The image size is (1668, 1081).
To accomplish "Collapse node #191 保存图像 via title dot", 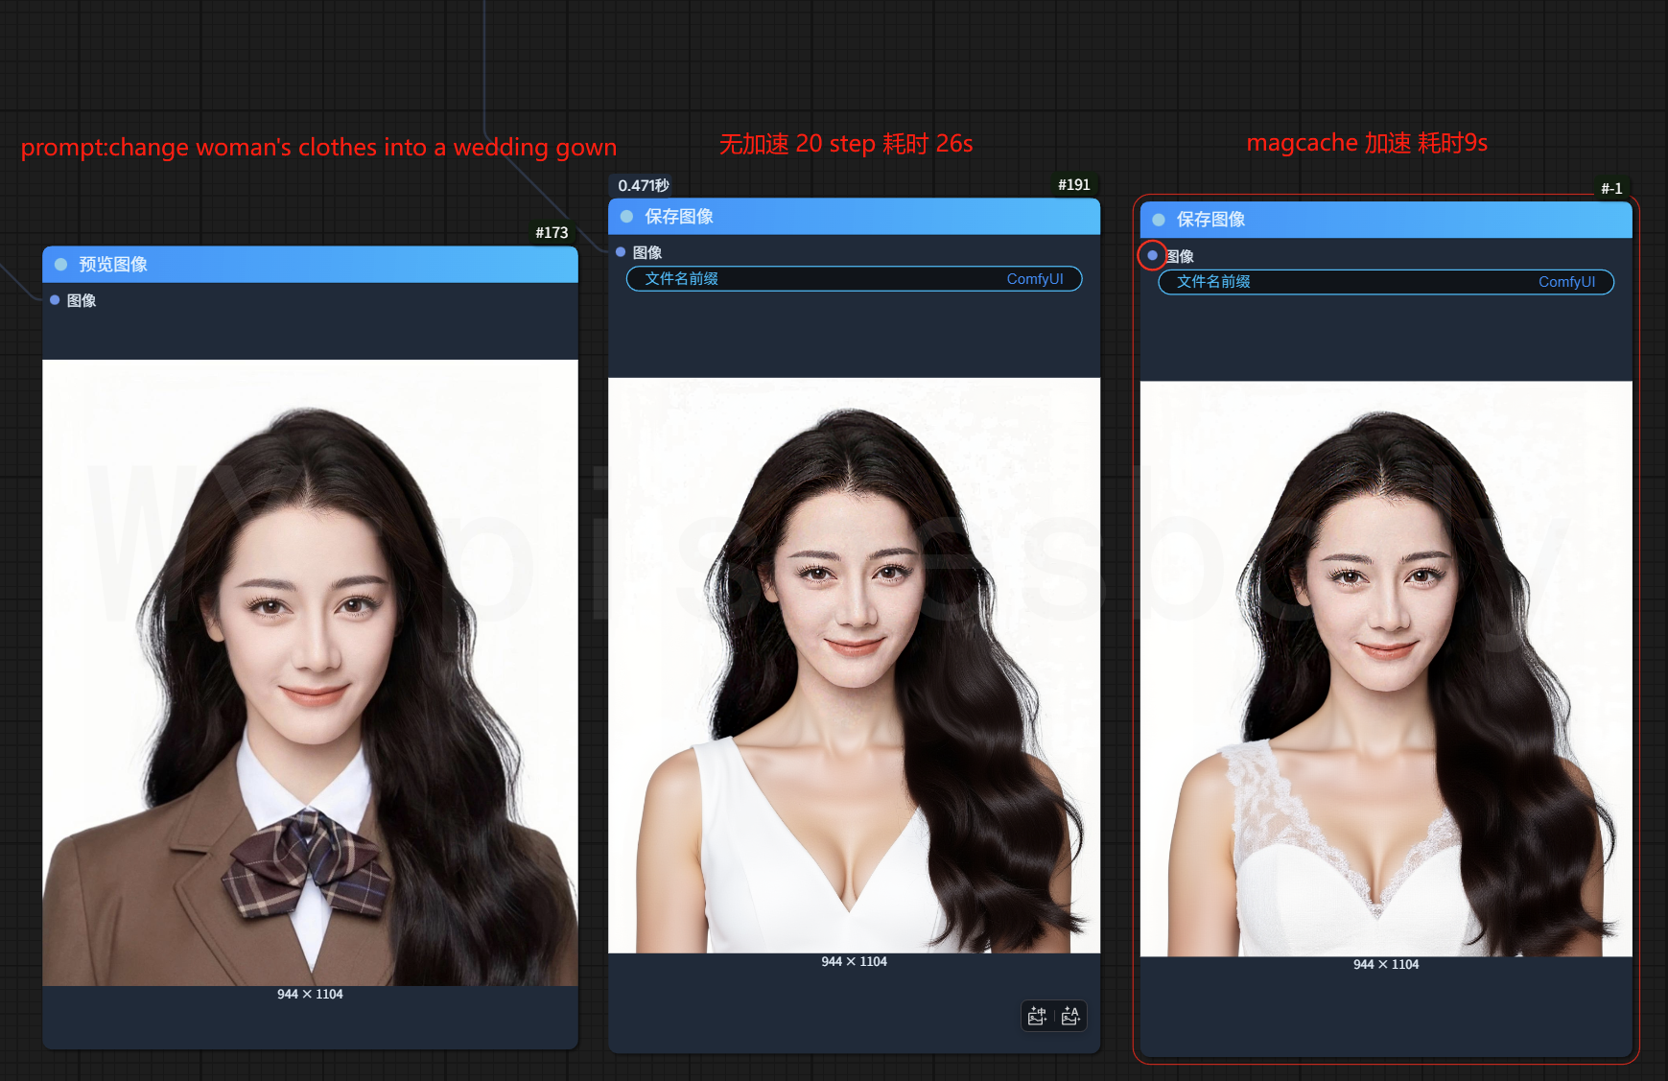I will click(626, 217).
